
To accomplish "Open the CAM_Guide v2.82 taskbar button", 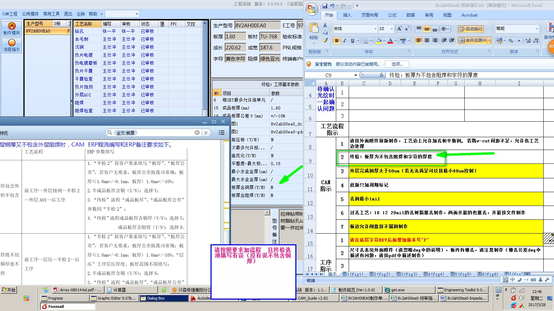I will (x=315, y=298).
